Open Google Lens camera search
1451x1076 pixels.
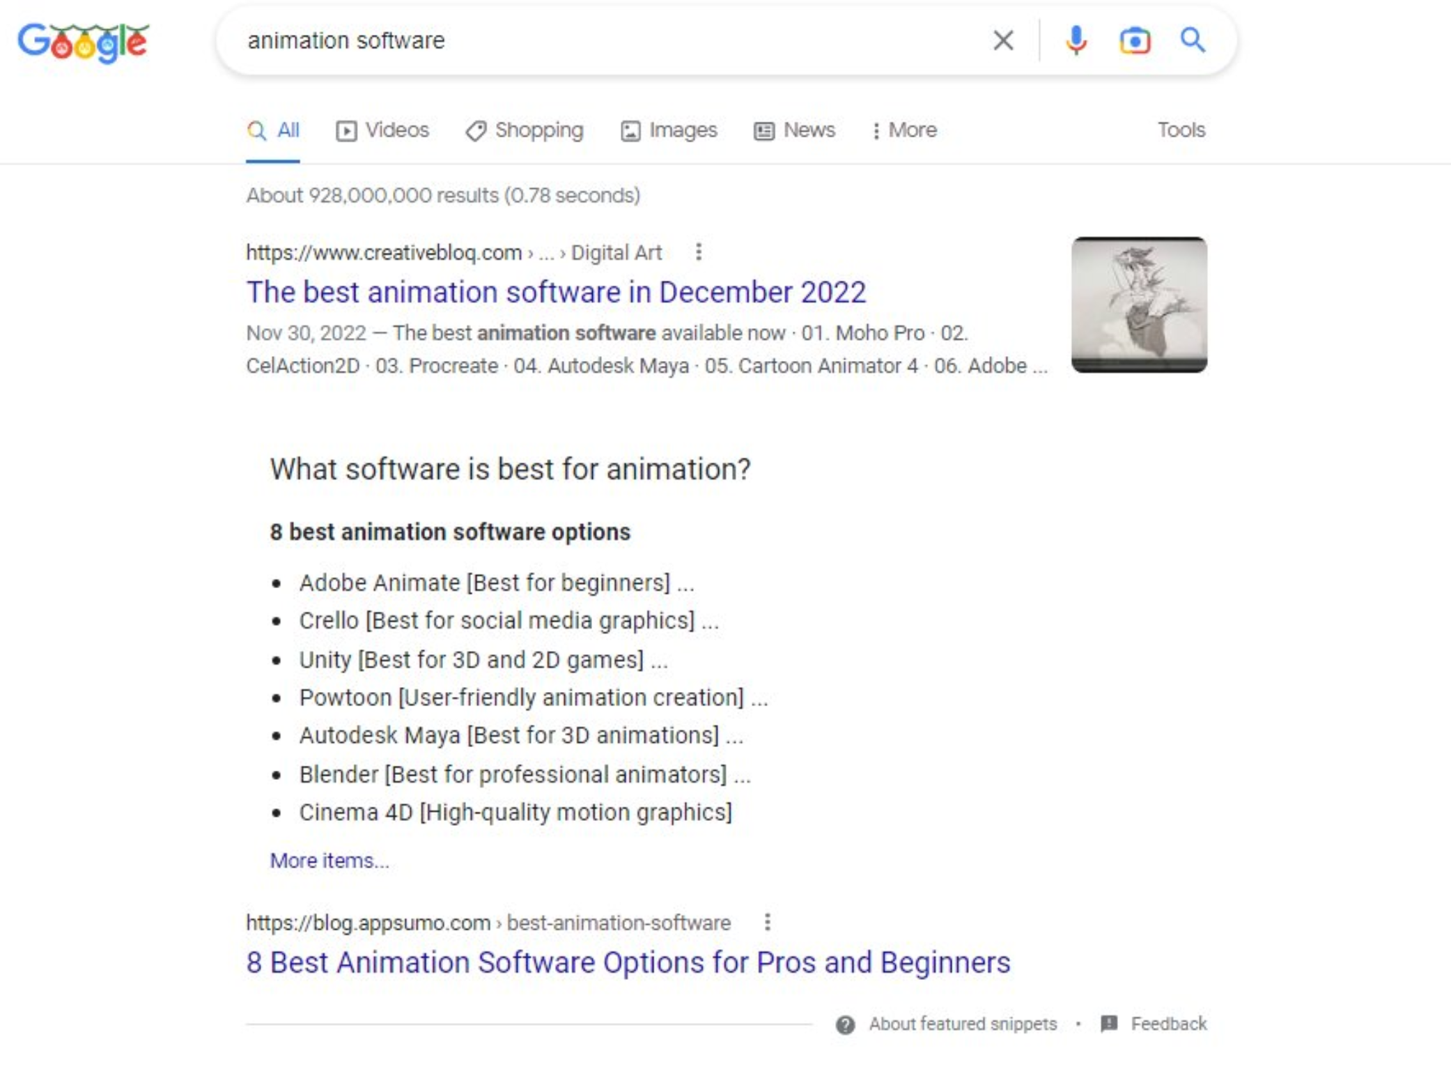click(x=1133, y=40)
